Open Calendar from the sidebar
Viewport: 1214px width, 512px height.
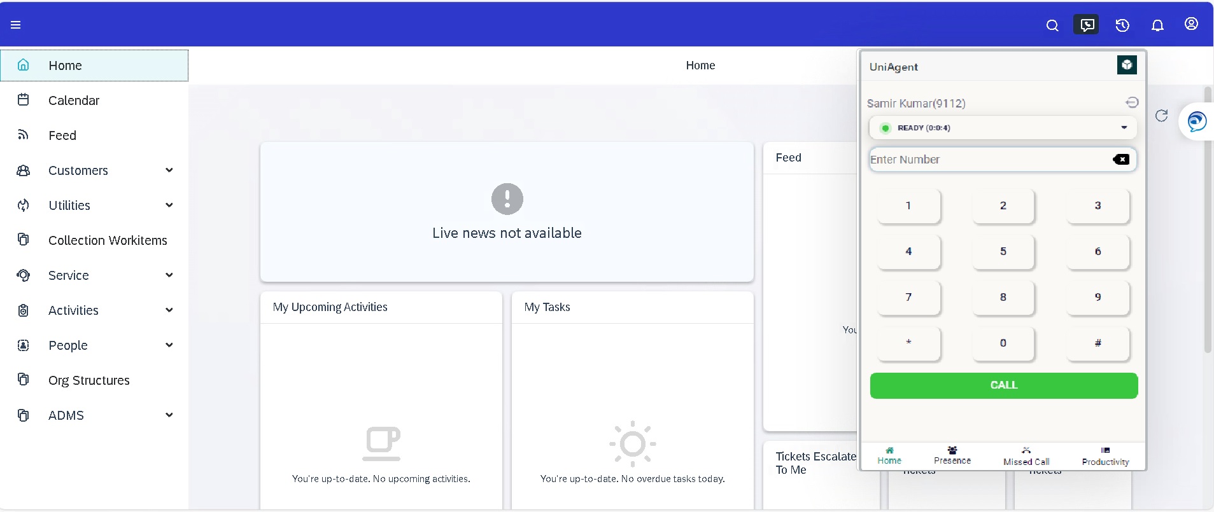pos(74,100)
